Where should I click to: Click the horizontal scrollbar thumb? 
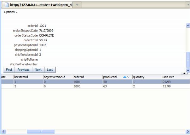(x=41, y=131)
